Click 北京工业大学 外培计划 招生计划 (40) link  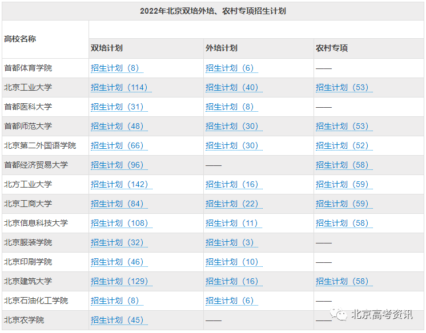tap(232, 88)
